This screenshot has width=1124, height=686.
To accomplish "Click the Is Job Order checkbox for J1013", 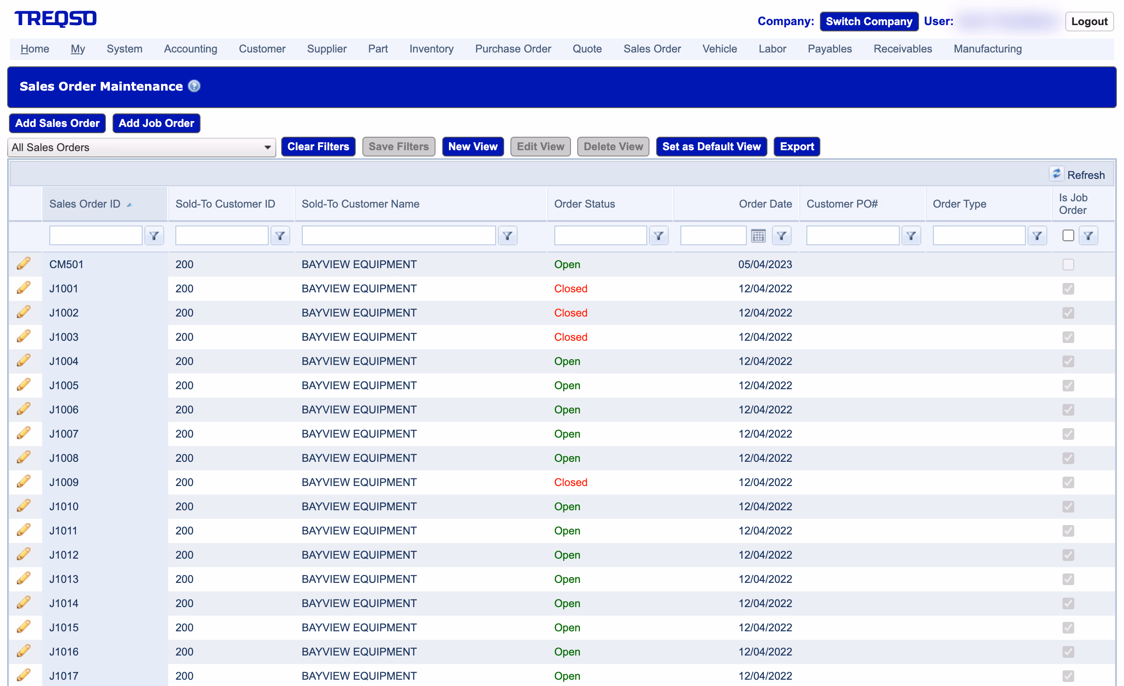I will (1068, 579).
